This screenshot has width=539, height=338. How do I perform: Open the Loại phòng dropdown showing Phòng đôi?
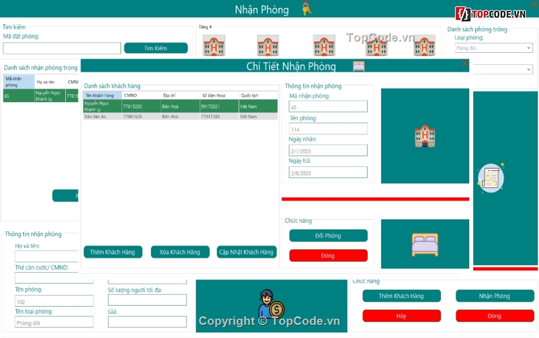coord(493,48)
